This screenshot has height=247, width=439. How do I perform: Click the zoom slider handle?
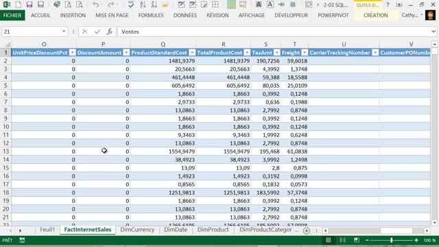coord(391,240)
